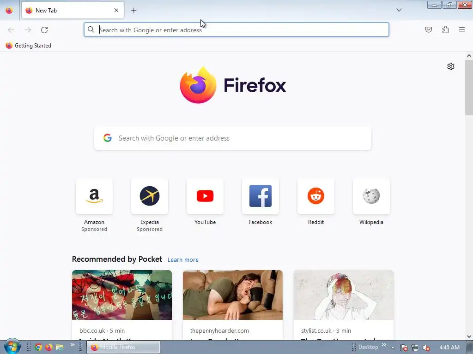Click the scrollbar down arrow
This screenshot has width=473, height=354.
coord(469,336)
